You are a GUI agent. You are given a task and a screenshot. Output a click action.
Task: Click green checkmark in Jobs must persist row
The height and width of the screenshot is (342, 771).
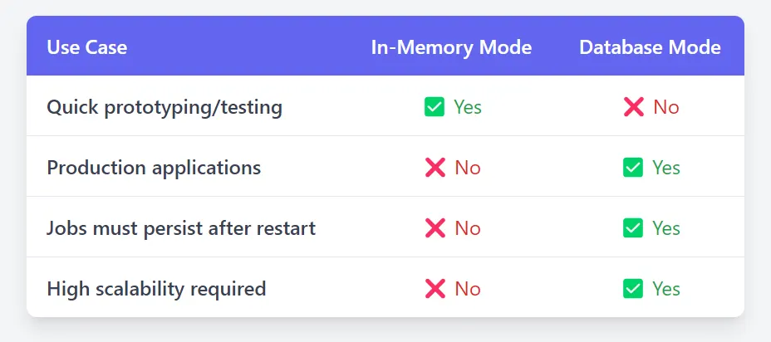[633, 228]
